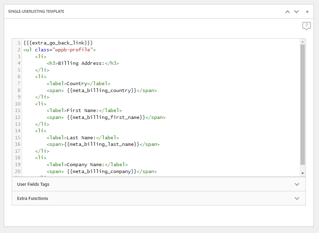The height and width of the screenshot is (233, 319).
Task: Expand the Extra Functions section
Action: 159,198
